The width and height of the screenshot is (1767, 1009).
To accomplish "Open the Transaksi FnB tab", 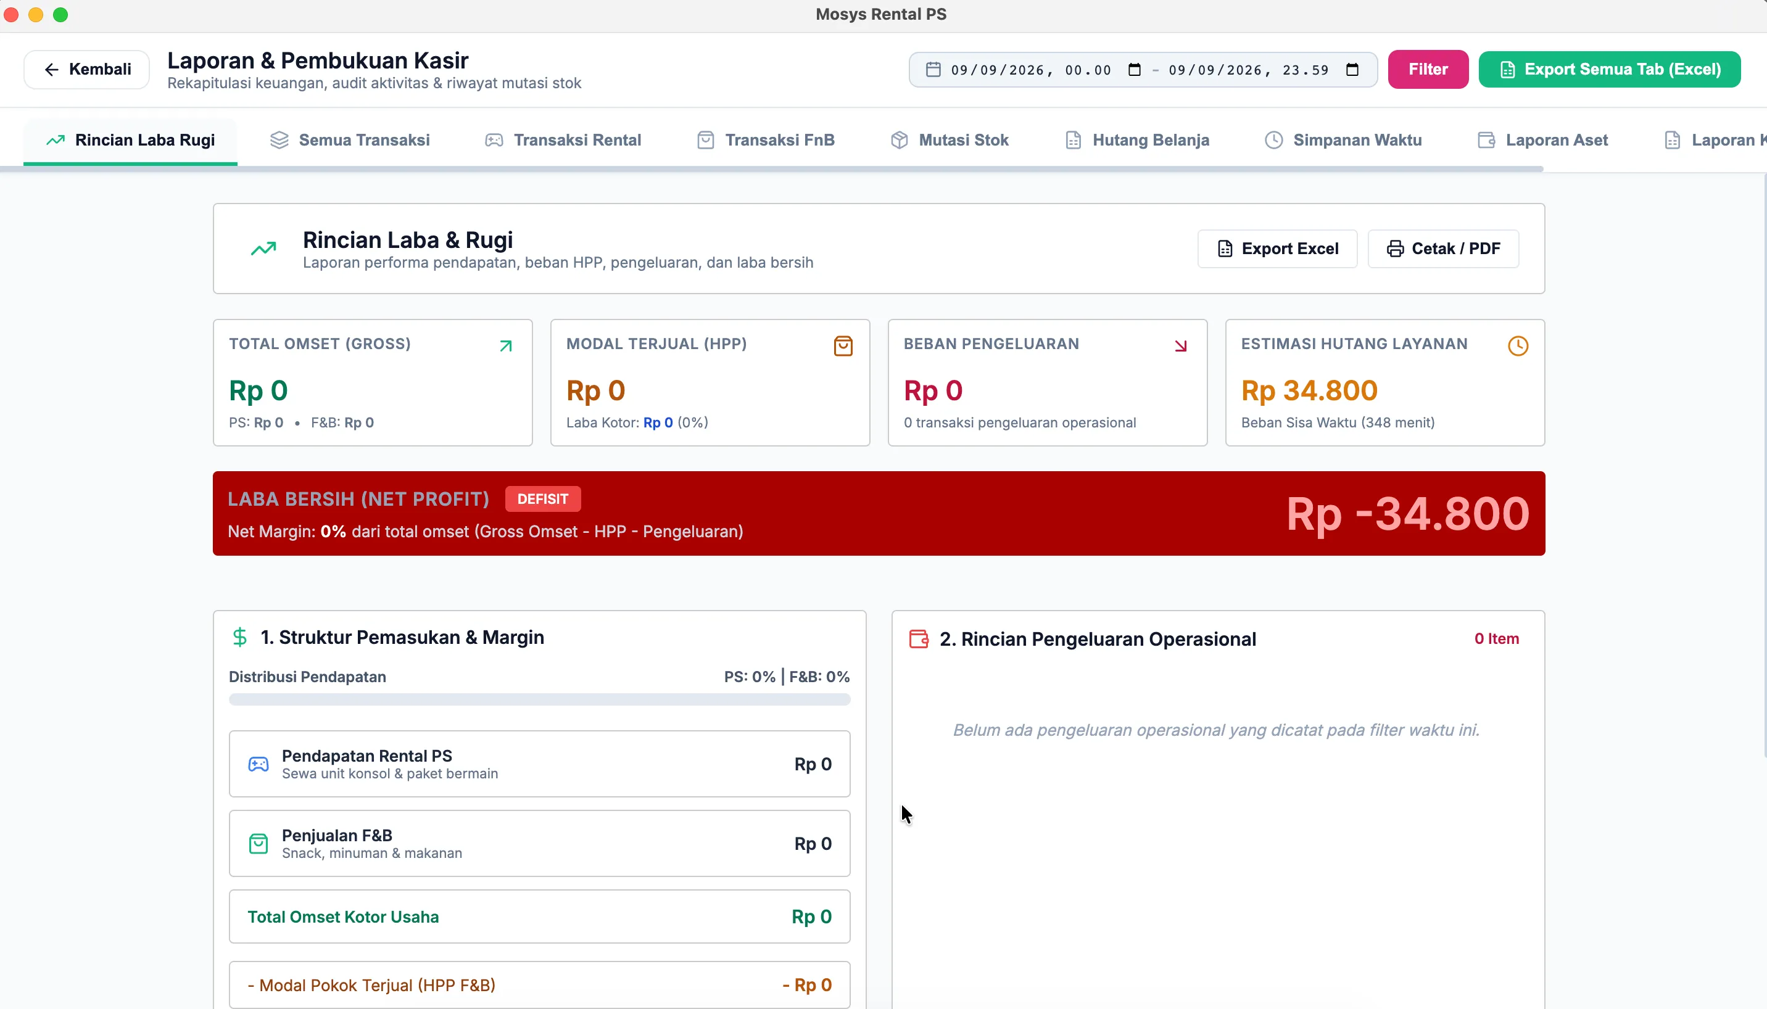I will (x=765, y=140).
